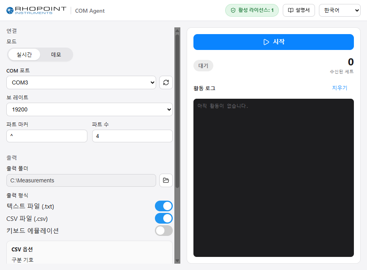Clear the activity log with 지우기
The image size is (367, 270).
[x=340, y=88]
